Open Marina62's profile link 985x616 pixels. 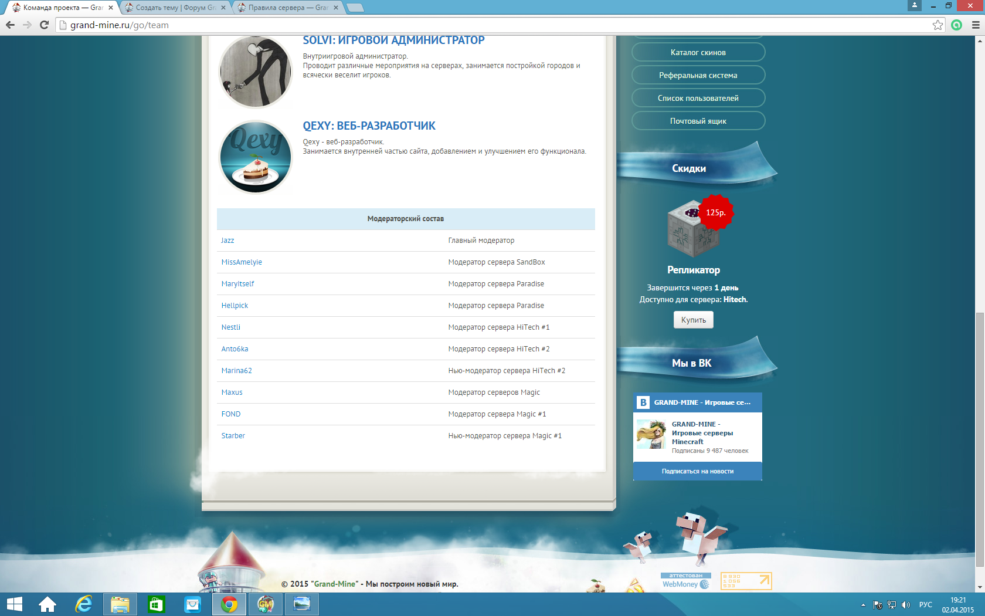click(x=236, y=371)
